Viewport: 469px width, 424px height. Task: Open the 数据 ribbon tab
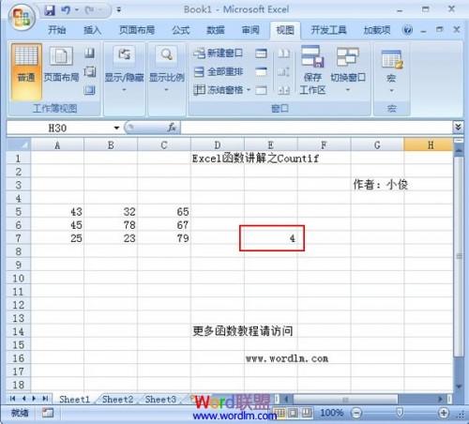pos(216,30)
